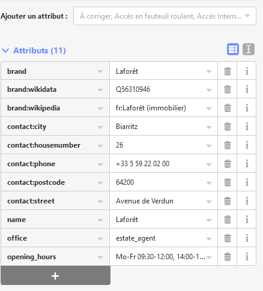The image size is (263, 291).
Task: Open value dropdown for opening_hours row
Action: point(209,257)
